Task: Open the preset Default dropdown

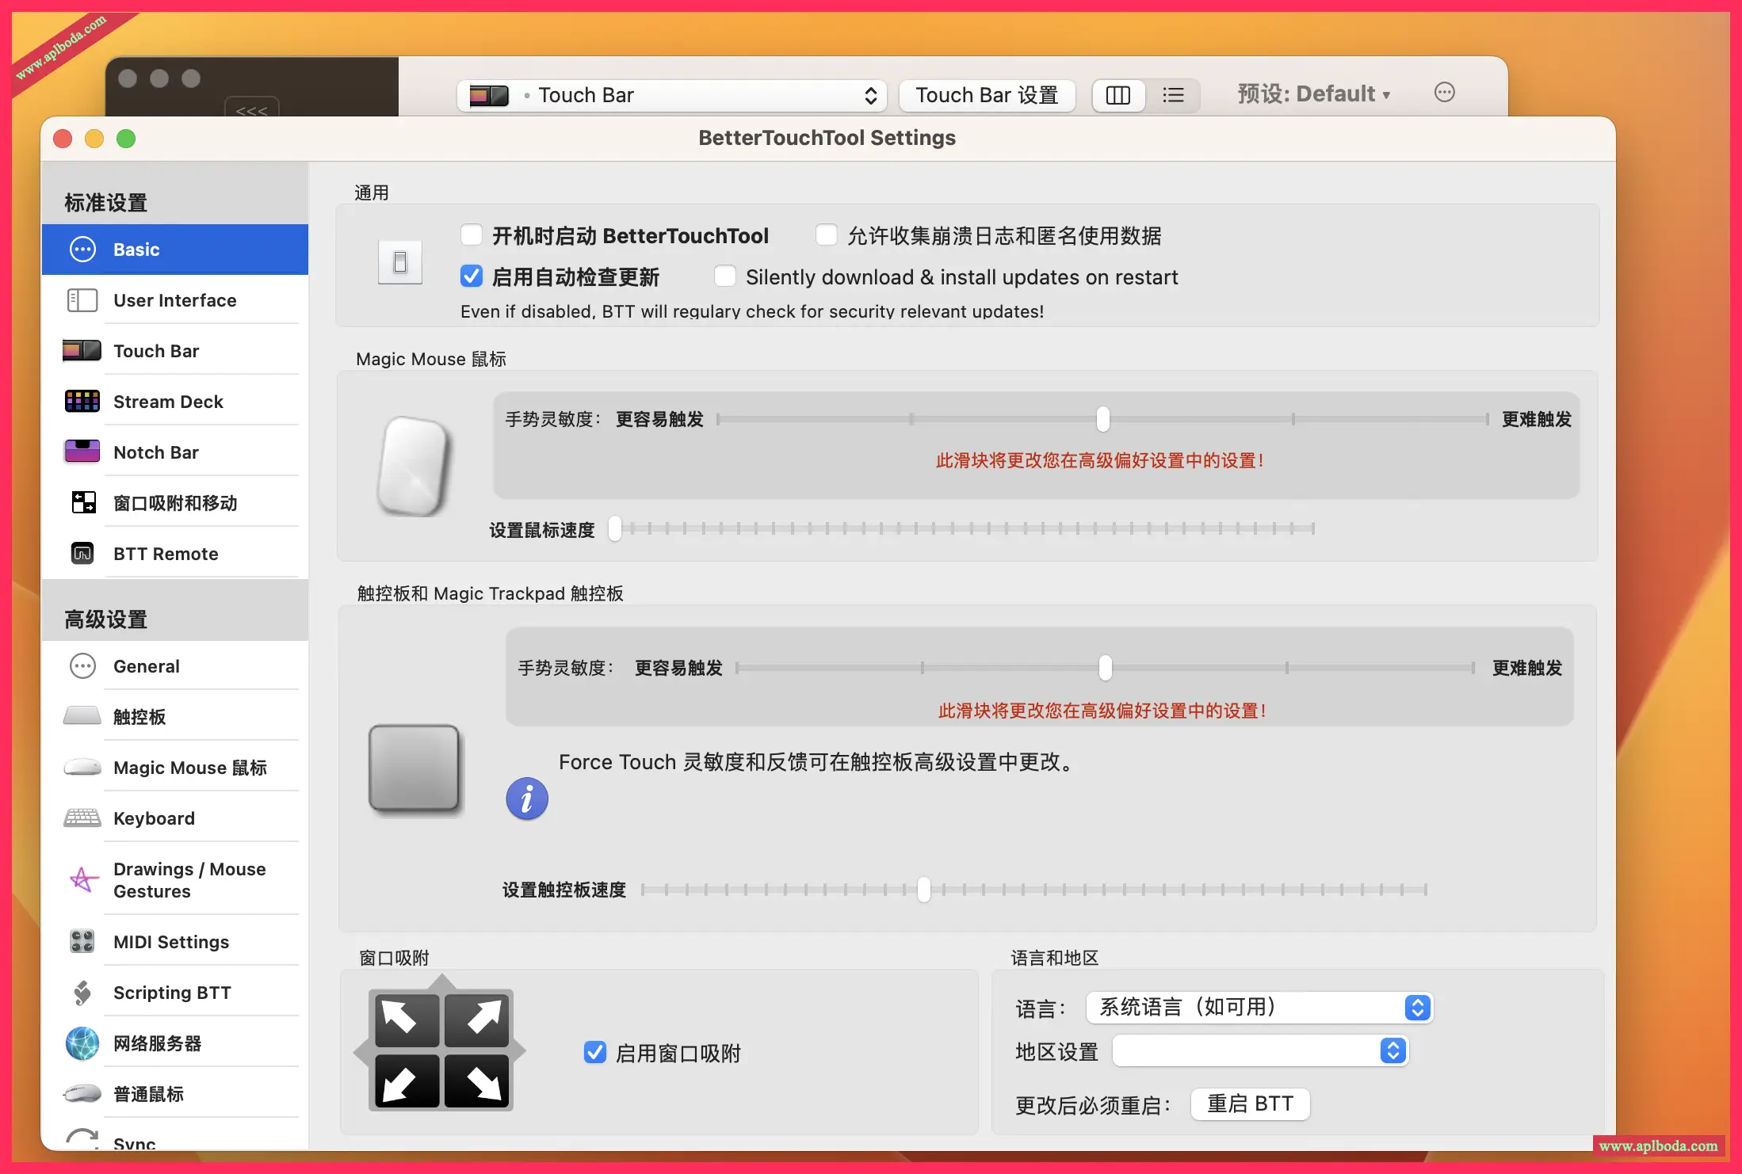Action: (1314, 94)
